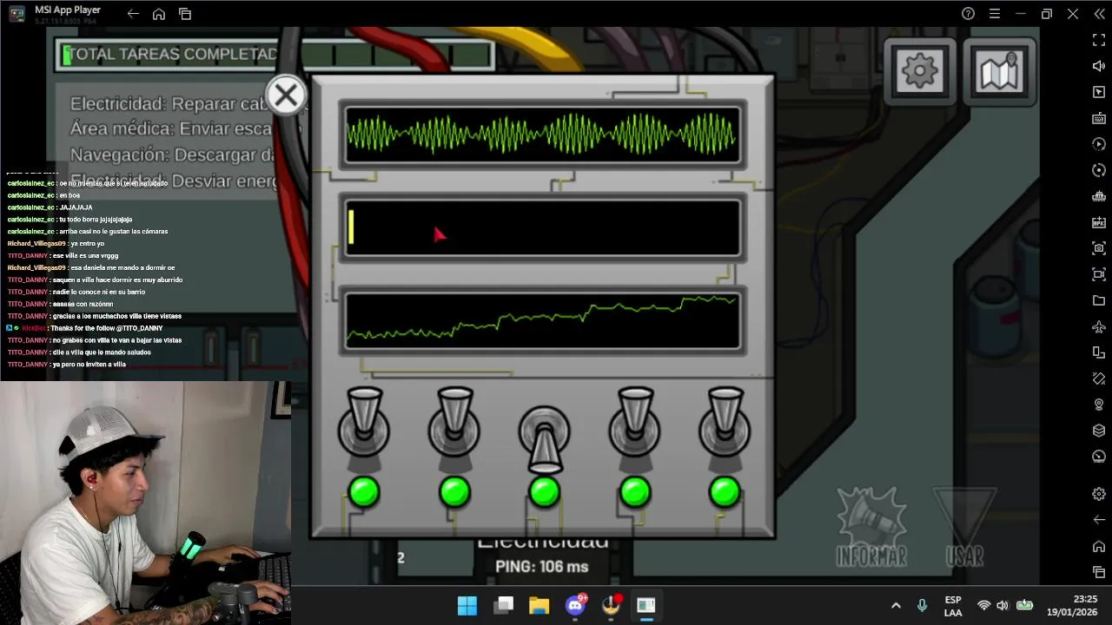Open Discord from the taskbar
This screenshot has height=625, width=1112.
tap(576, 605)
